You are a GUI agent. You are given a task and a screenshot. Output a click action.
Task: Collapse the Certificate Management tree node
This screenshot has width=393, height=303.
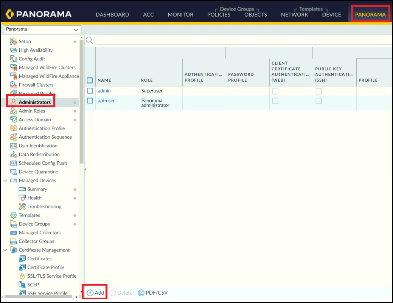pos(5,250)
